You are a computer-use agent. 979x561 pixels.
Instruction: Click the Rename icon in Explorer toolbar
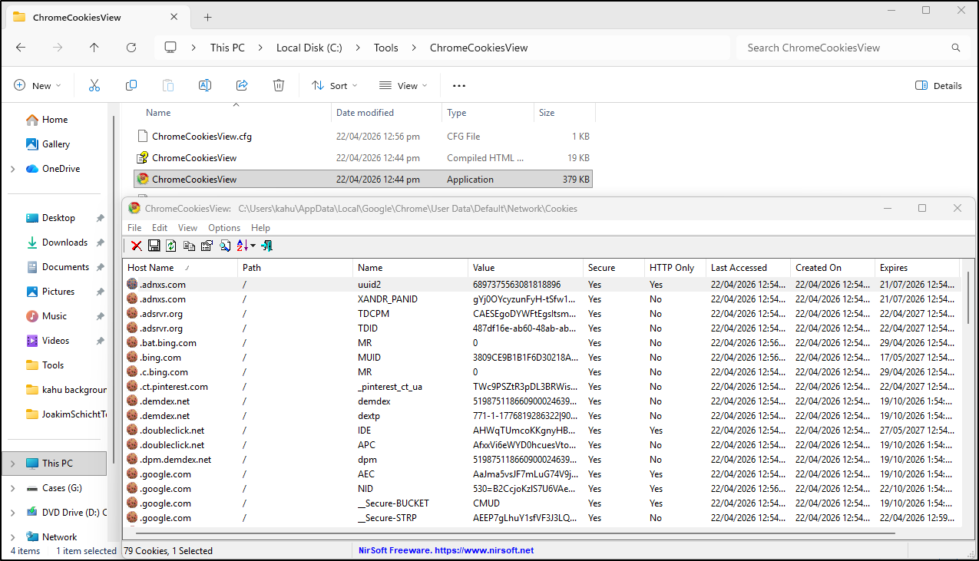(x=205, y=85)
